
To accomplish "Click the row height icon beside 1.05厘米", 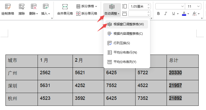I will 125,6.
